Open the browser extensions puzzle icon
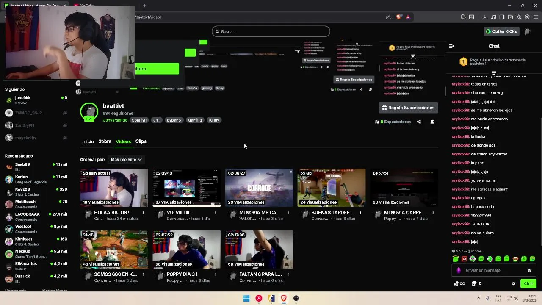Screen dimensions: 542x305 463,17
